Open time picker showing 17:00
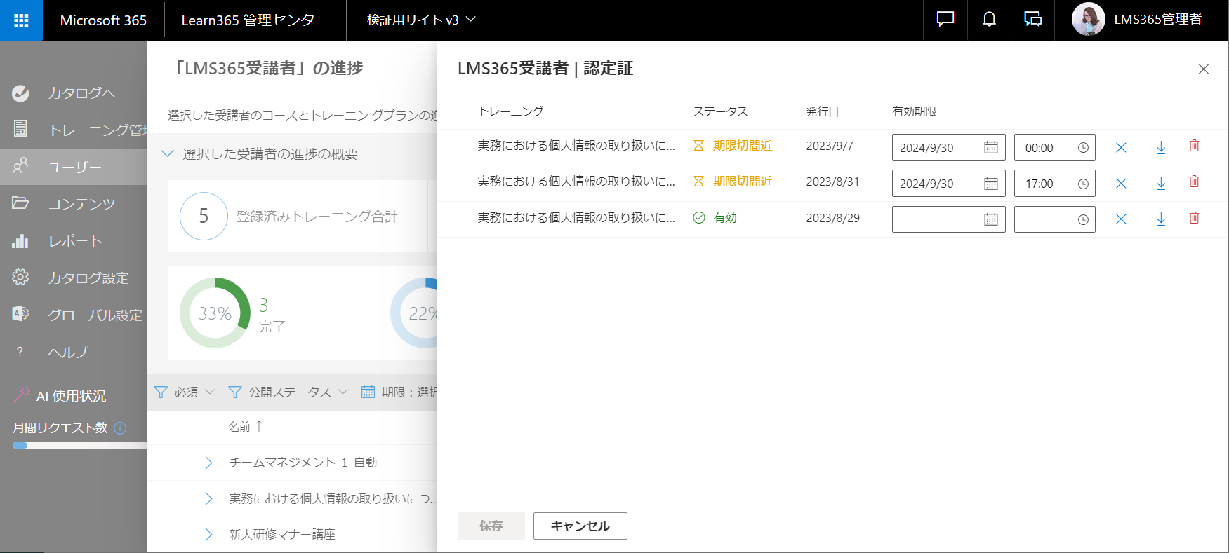 (1083, 184)
